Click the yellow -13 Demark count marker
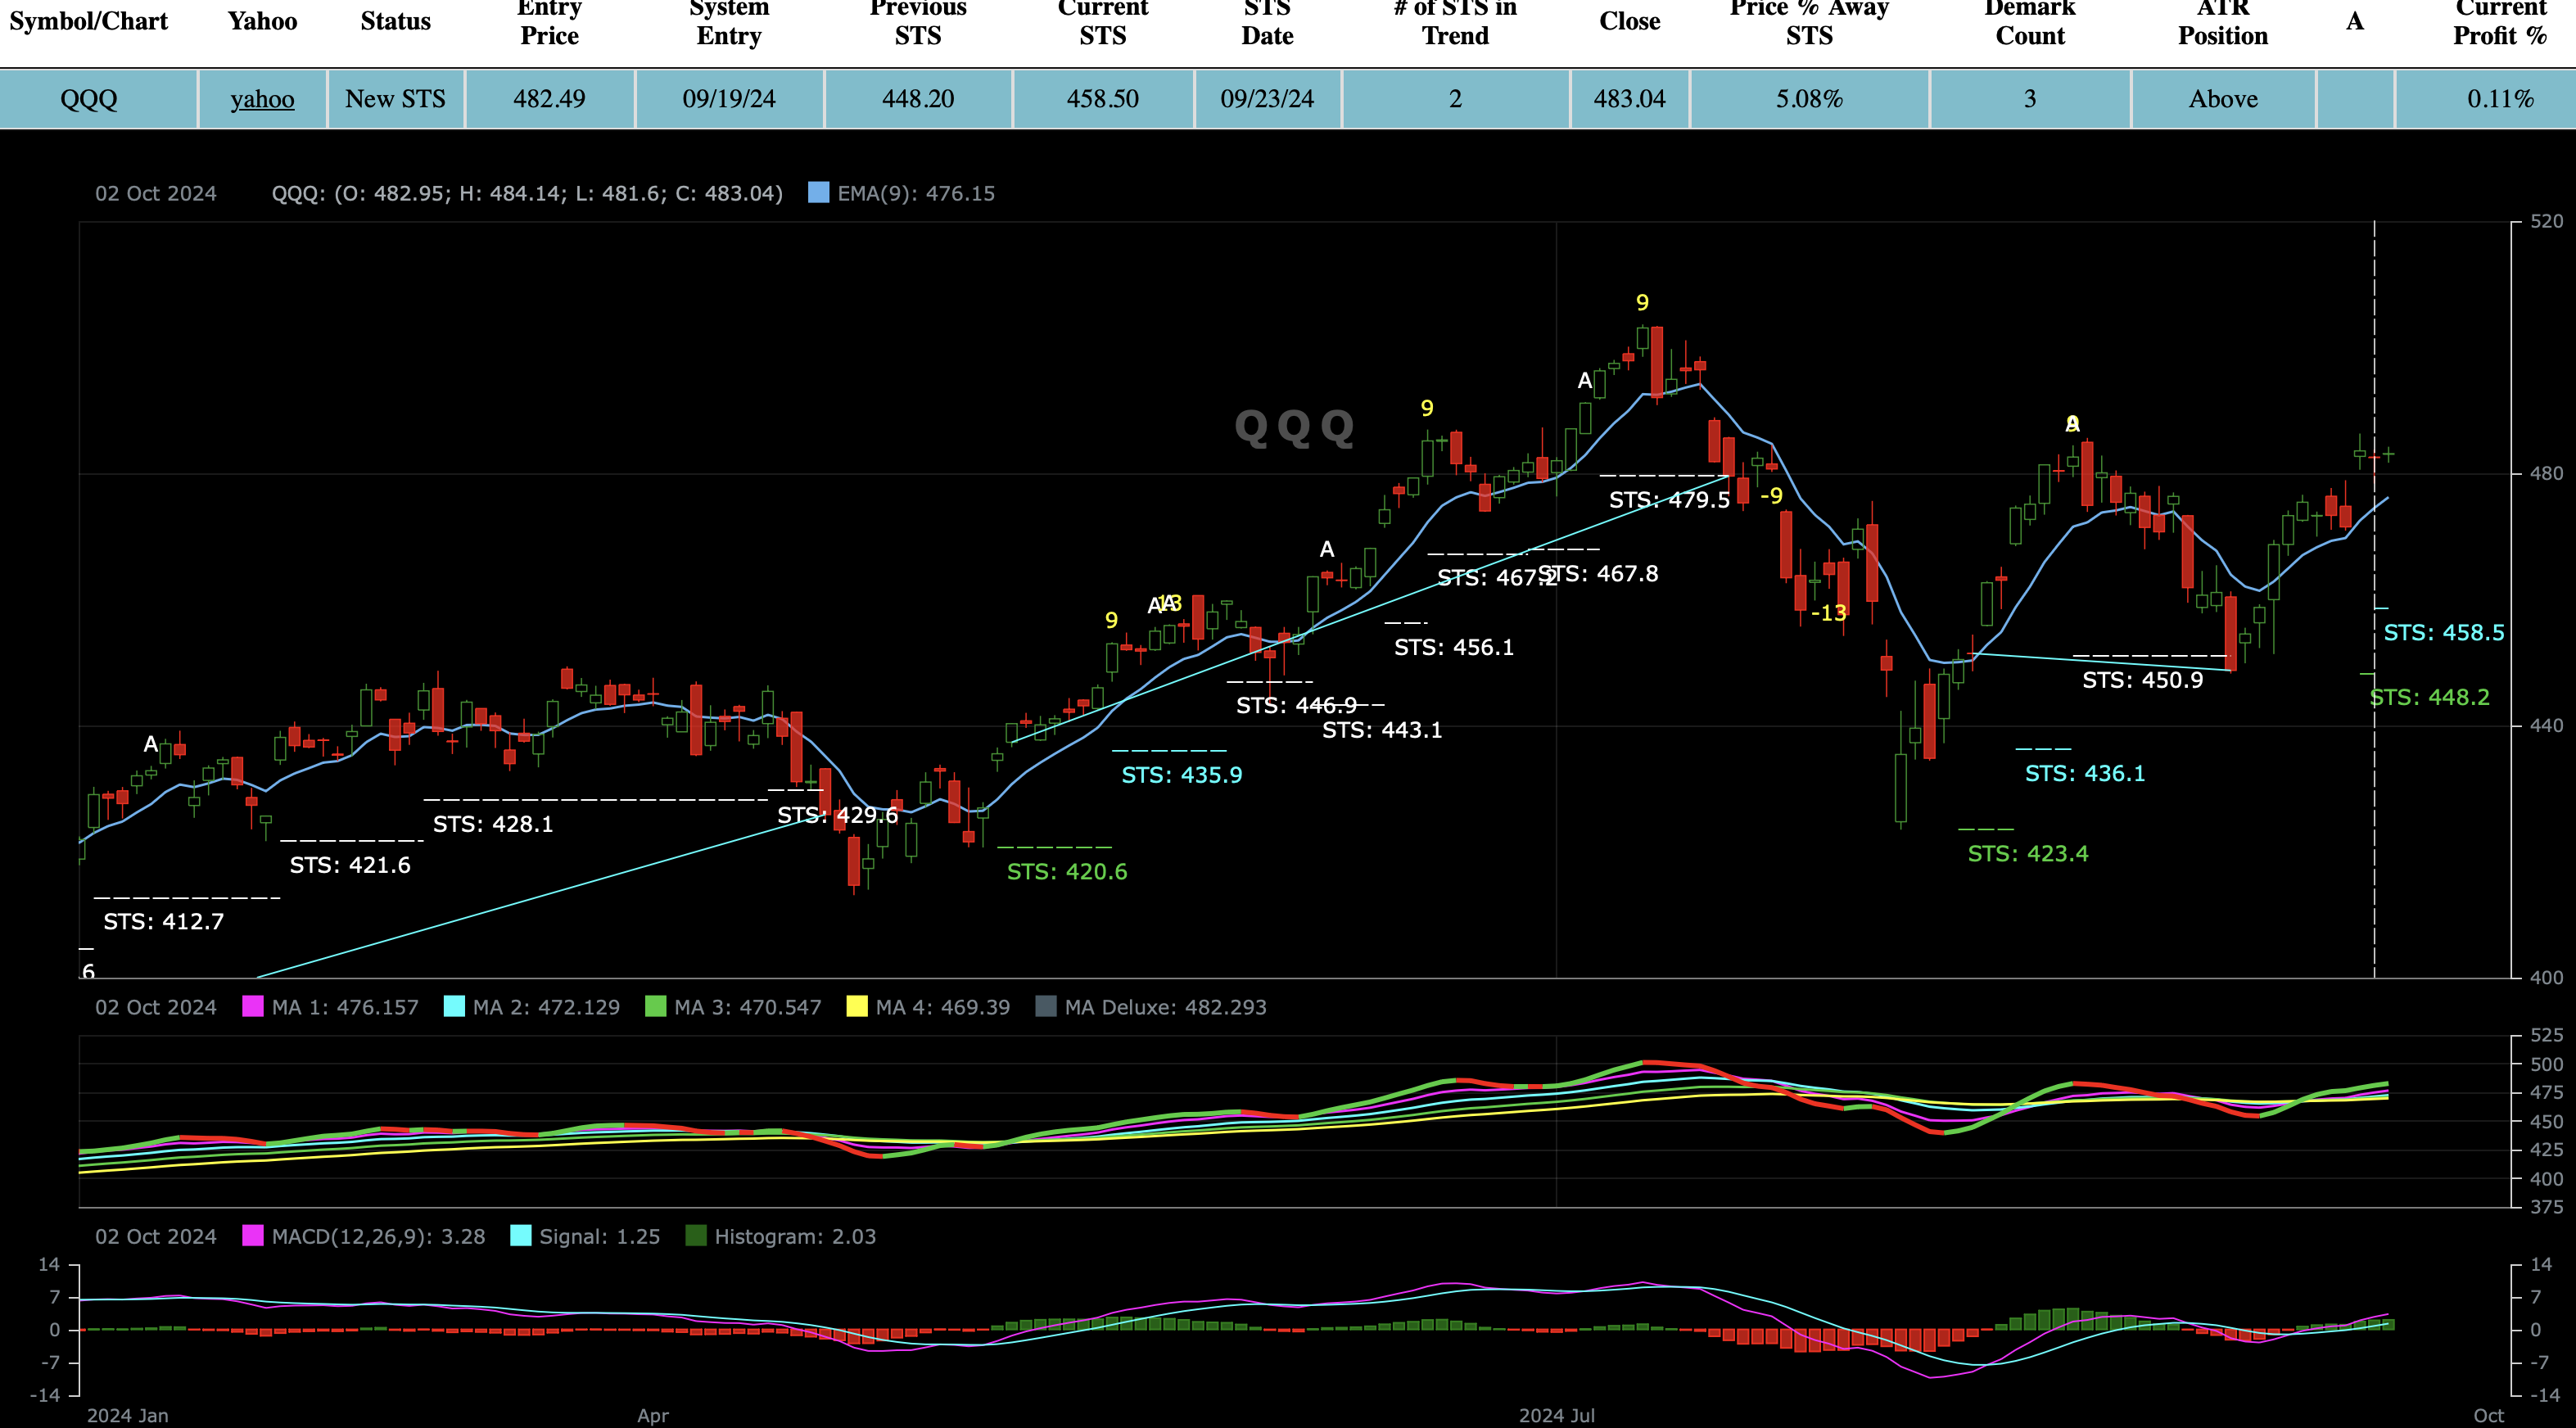This screenshot has height=1428, width=2576. [x=1829, y=614]
